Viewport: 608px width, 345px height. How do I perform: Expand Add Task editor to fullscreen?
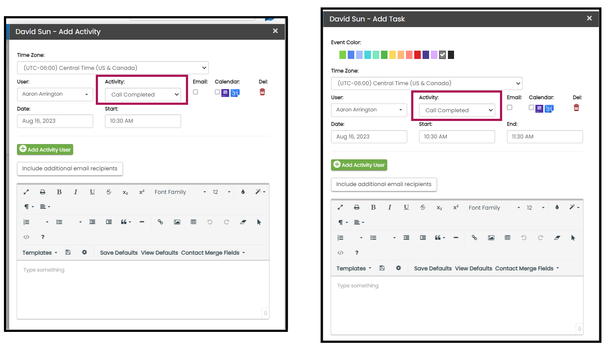click(x=340, y=207)
